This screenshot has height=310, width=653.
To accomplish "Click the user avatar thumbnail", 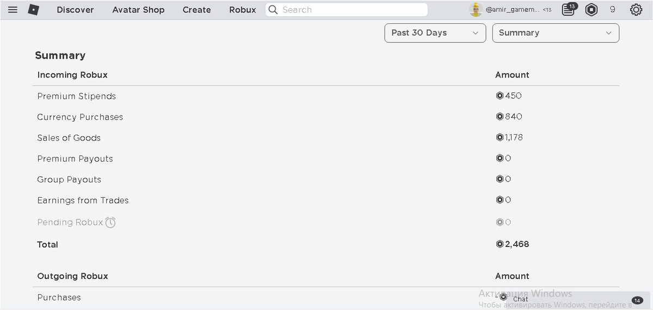I will pos(476,10).
